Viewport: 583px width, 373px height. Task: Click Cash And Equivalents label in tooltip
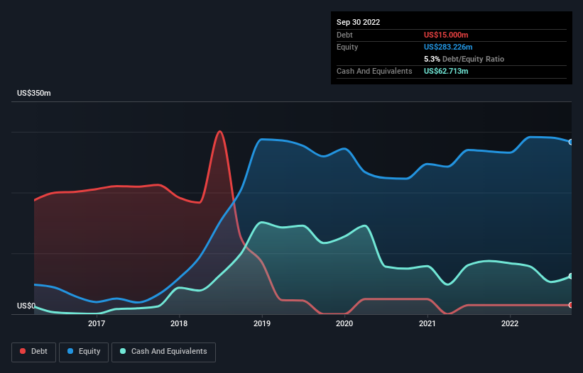[374, 71]
